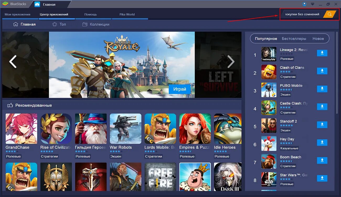Focus the app search input field
The width and height of the screenshot is (341, 197).
click(x=302, y=14)
